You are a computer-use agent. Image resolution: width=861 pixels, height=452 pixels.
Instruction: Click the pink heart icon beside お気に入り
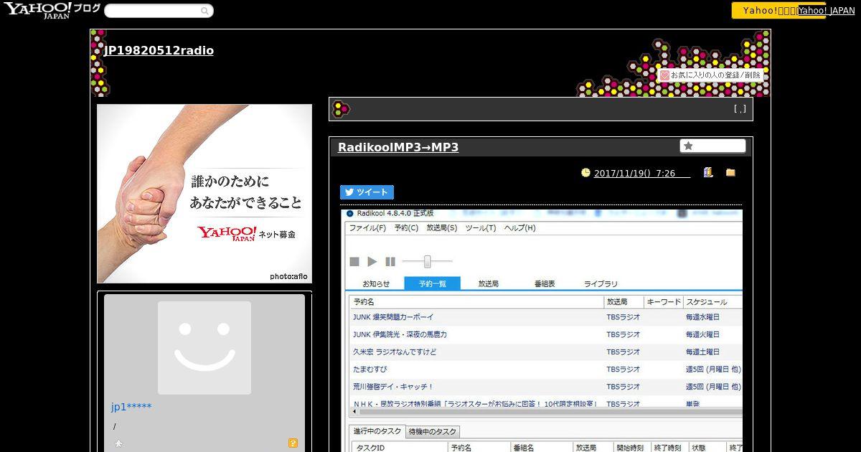tap(664, 75)
